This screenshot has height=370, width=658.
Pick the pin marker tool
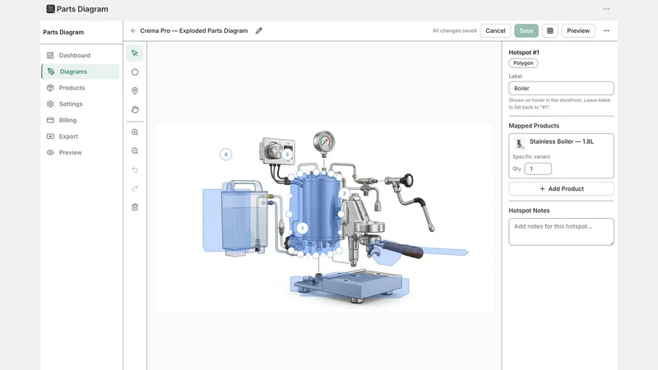[x=135, y=90]
